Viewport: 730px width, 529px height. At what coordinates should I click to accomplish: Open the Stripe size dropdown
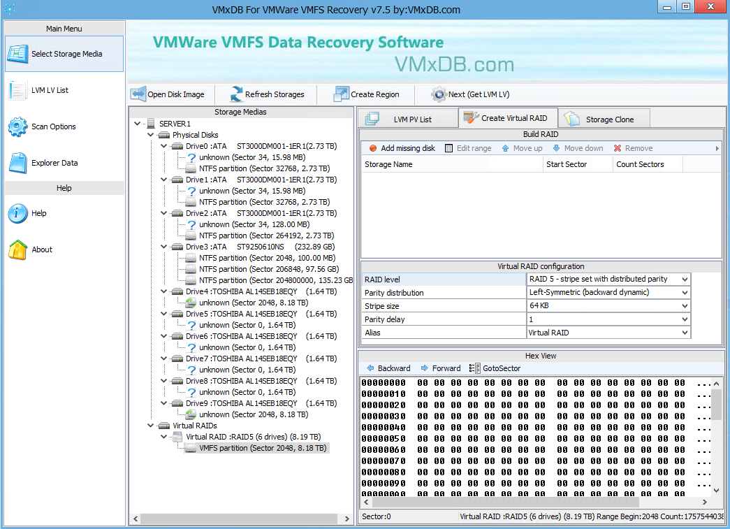685,306
